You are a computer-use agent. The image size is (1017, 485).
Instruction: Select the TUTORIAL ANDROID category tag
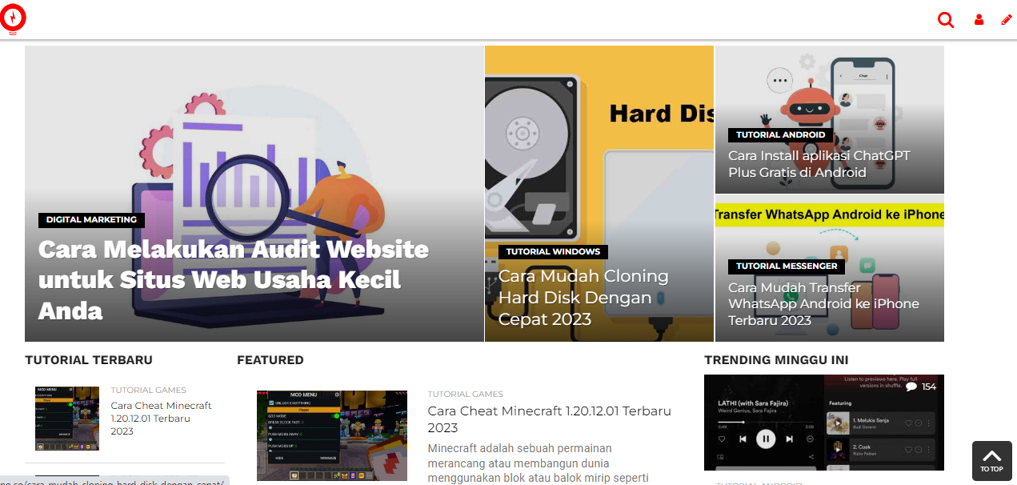pos(780,134)
